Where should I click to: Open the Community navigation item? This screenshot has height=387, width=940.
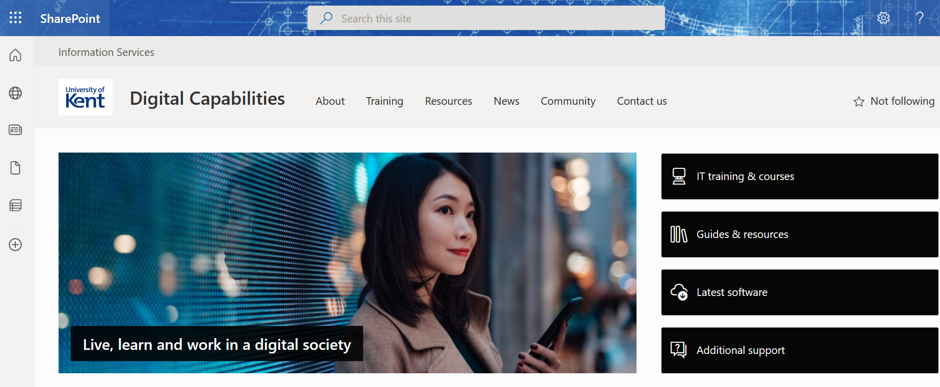tap(568, 101)
